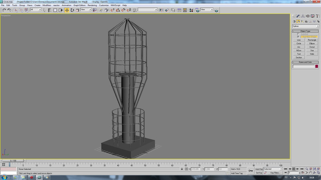The image size is (321, 180).
Task: Open the Modifiers menu
Action: point(47,5)
